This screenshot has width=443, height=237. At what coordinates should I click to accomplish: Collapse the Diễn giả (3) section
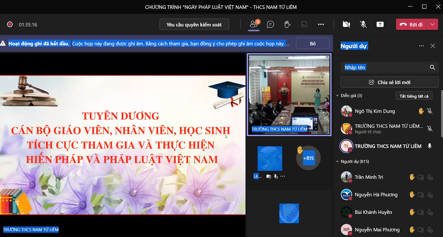click(x=337, y=96)
